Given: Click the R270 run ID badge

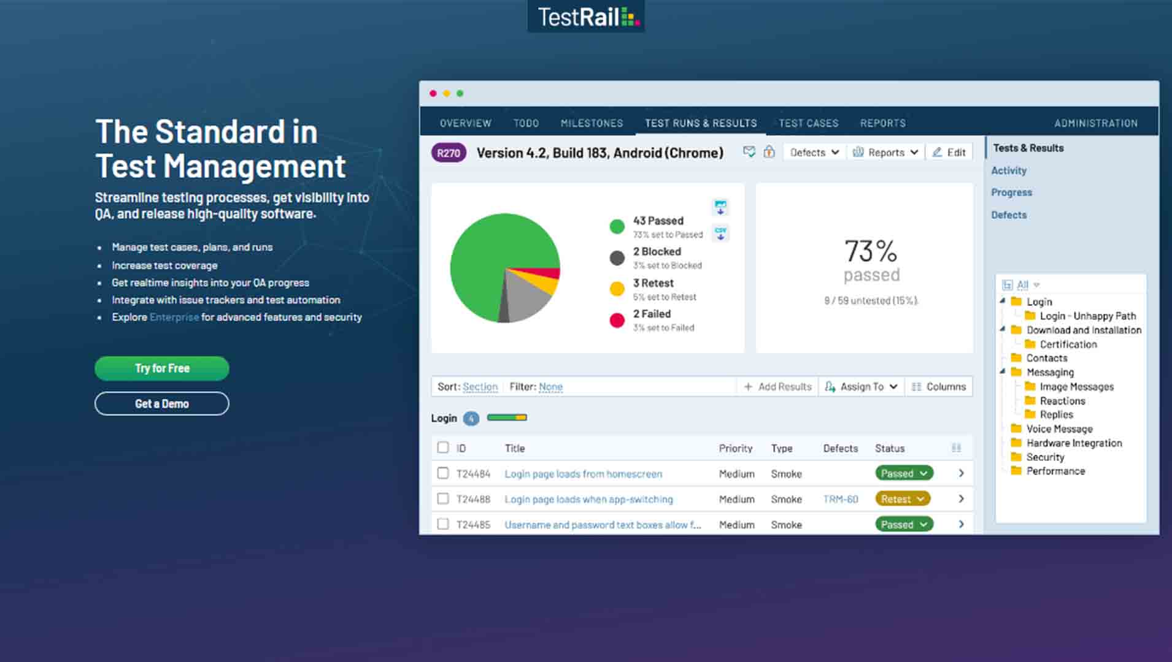Looking at the screenshot, I should click(x=449, y=153).
